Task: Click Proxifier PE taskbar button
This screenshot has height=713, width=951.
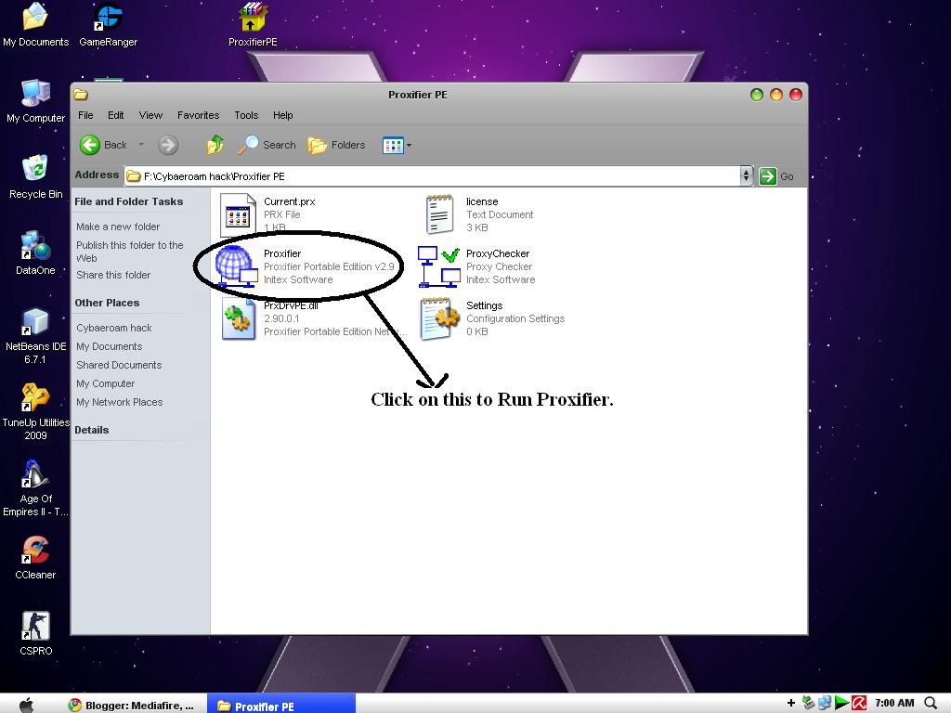Action: tap(280, 706)
